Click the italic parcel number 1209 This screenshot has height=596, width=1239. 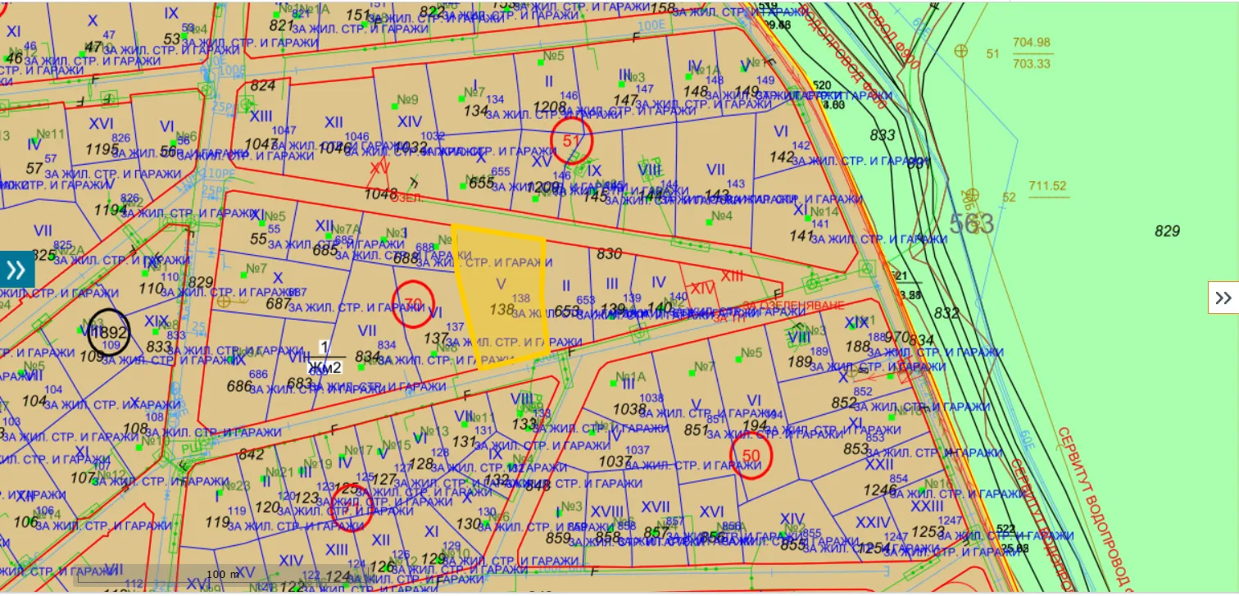[542, 186]
